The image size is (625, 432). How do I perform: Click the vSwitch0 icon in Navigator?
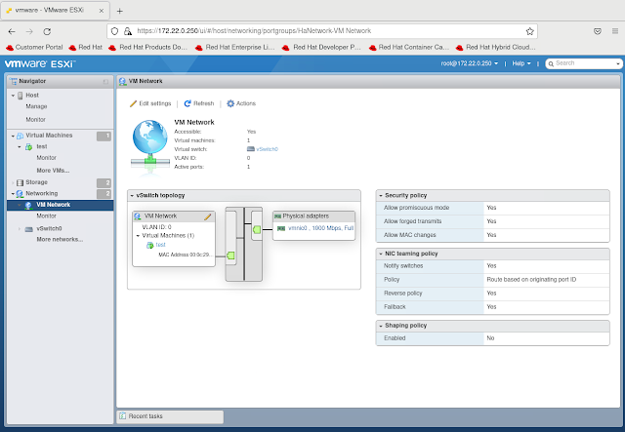(28, 229)
